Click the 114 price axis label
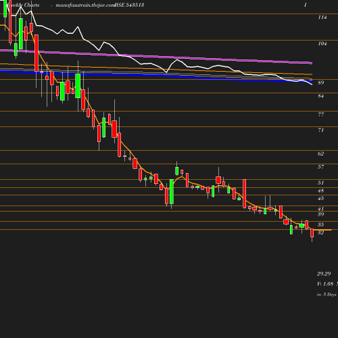Image resolution: width=338 pixels, height=338 pixels. [x=322, y=17]
